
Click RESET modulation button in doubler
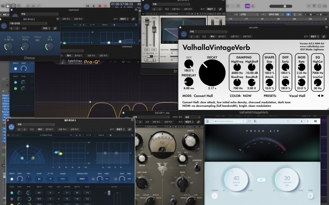click(82, 179)
